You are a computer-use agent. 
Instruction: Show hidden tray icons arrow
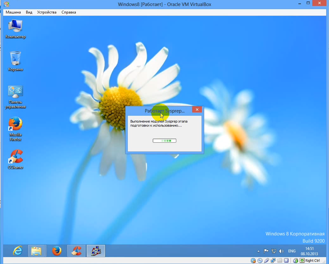(259, 251)
